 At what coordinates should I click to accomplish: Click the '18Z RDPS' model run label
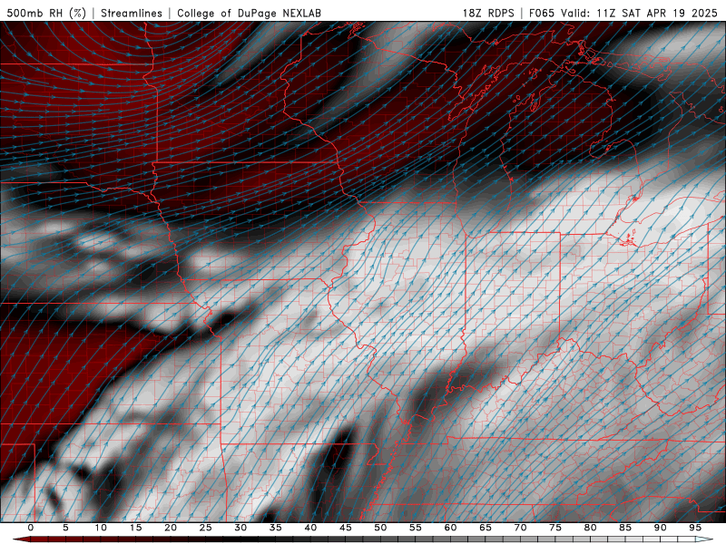488,13
